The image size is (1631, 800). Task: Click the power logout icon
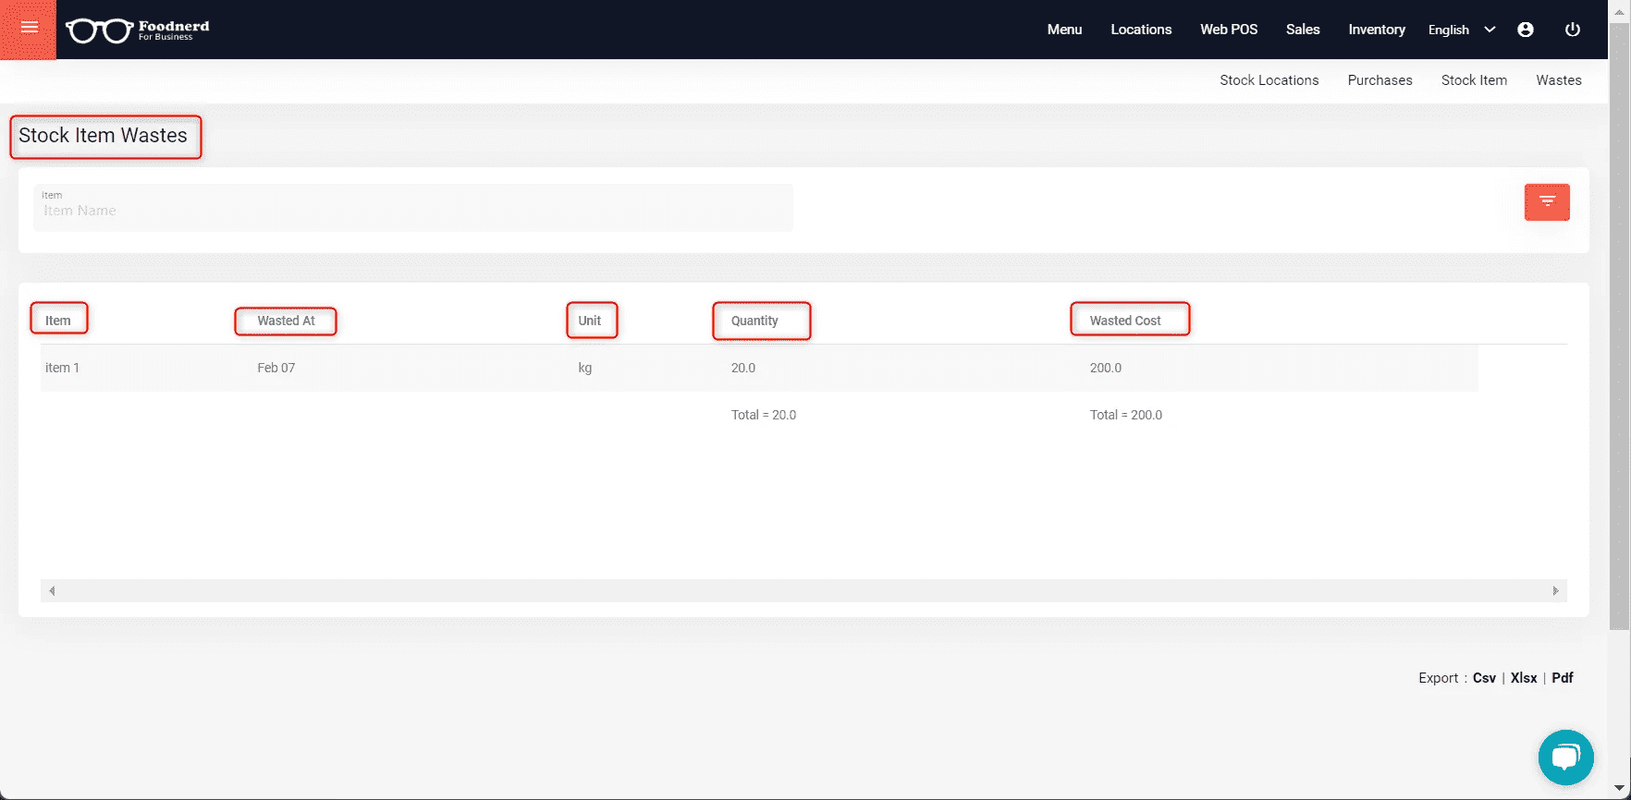click(x=1572, y=30)
